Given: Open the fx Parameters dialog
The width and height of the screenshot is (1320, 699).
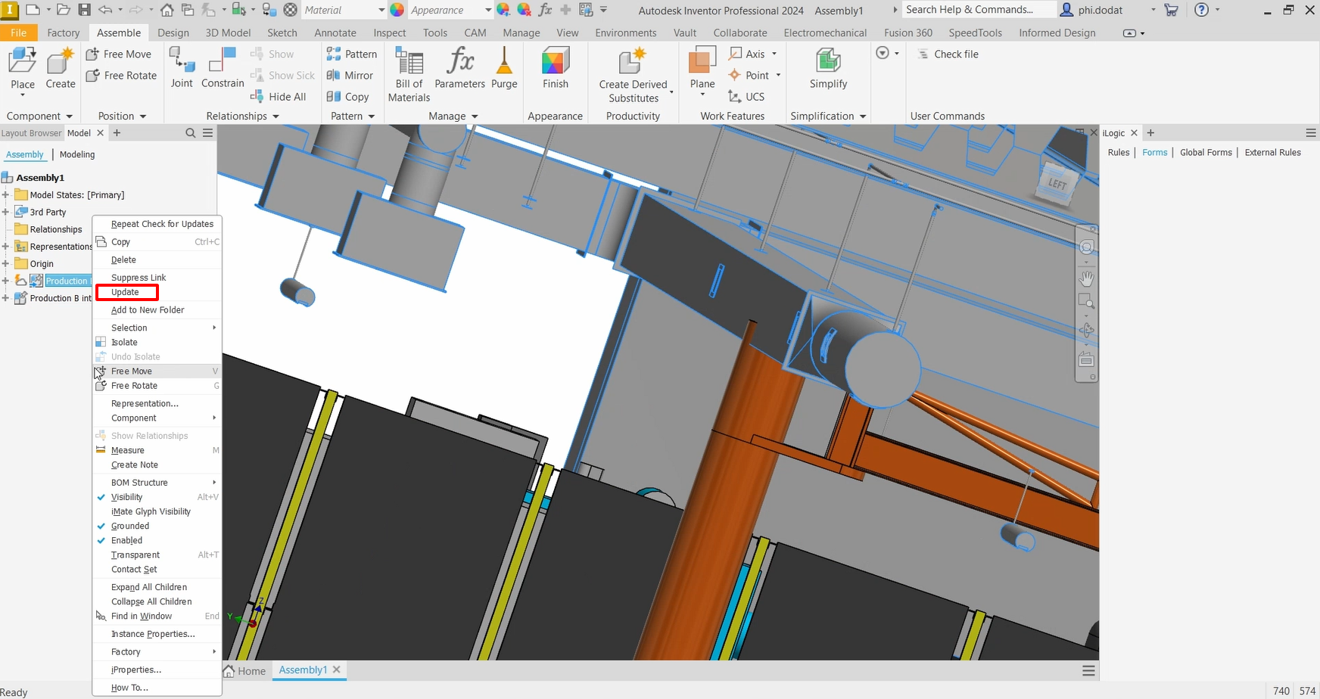Looking at the screenshot, I should point(459,68).
